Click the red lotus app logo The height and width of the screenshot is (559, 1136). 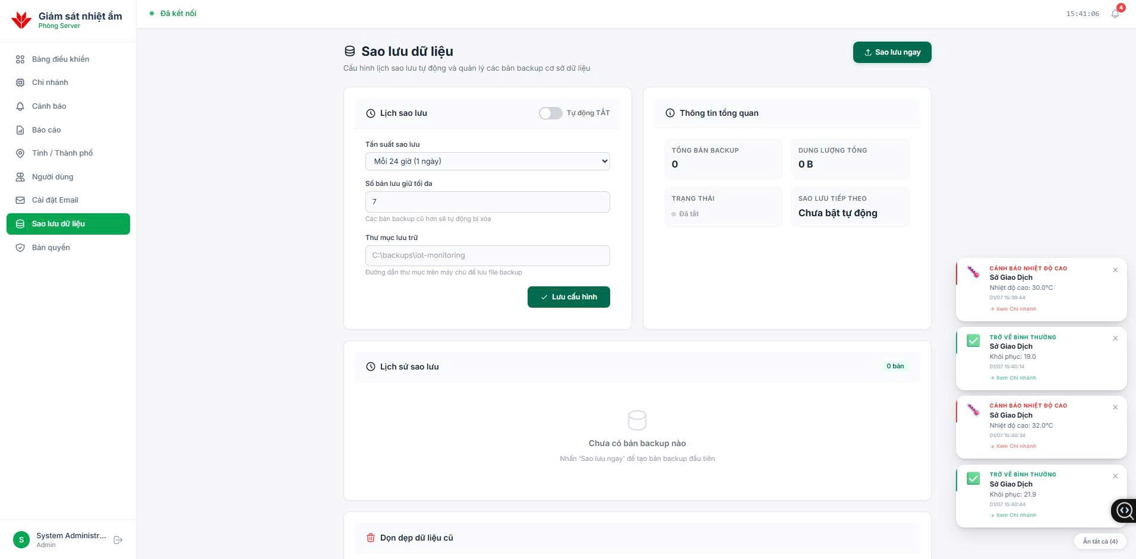21,20
